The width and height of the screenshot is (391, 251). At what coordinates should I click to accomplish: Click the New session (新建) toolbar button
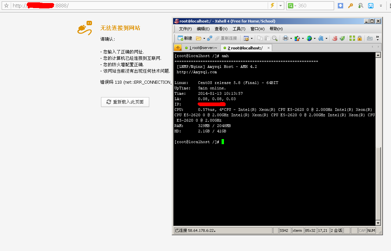185,38
